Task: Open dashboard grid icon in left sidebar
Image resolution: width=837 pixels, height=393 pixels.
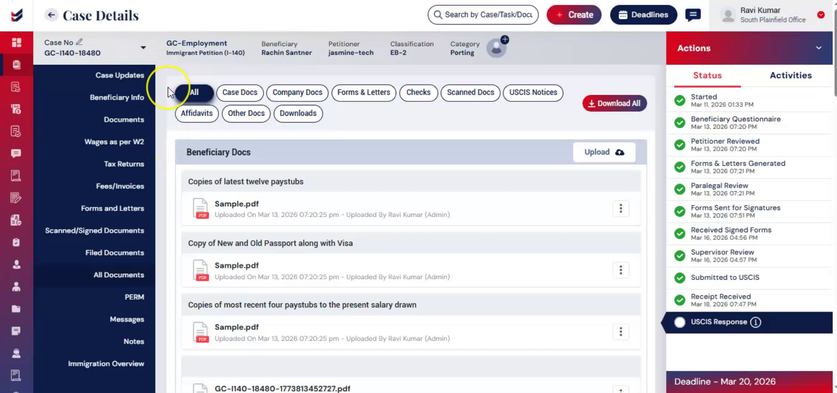Action: pos(16,43)
